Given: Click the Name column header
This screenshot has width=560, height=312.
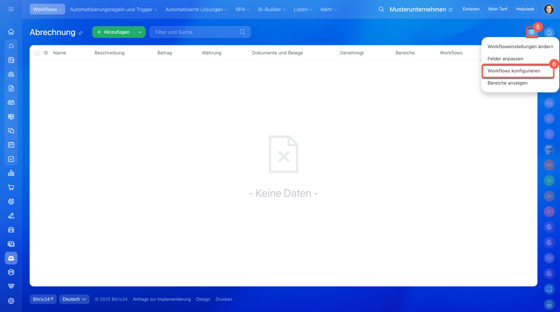Looking at the screenshot, I should [x=59, y=53].
